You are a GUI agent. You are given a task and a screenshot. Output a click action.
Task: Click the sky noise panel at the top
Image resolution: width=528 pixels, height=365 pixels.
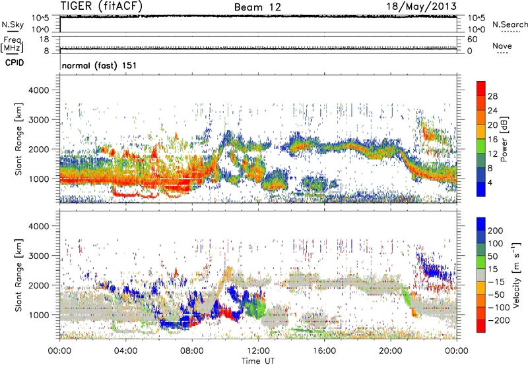pyautogui.click(x=258, y=24)
